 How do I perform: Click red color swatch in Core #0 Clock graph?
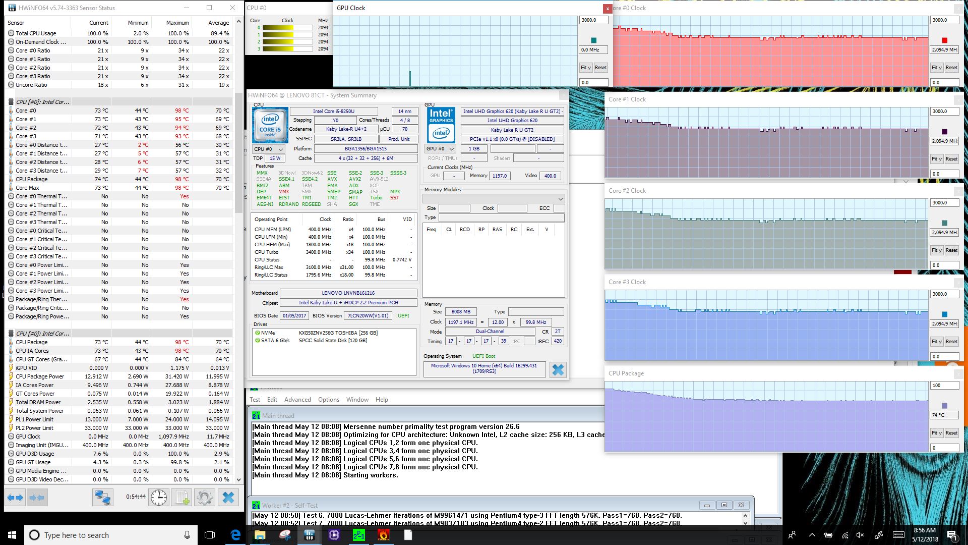(945, 40)
